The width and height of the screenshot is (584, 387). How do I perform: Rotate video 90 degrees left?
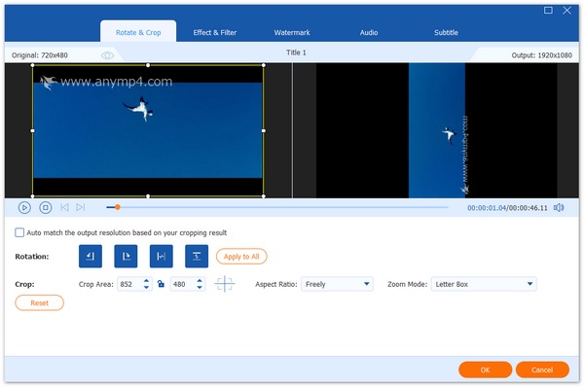(x=91, y=256)
